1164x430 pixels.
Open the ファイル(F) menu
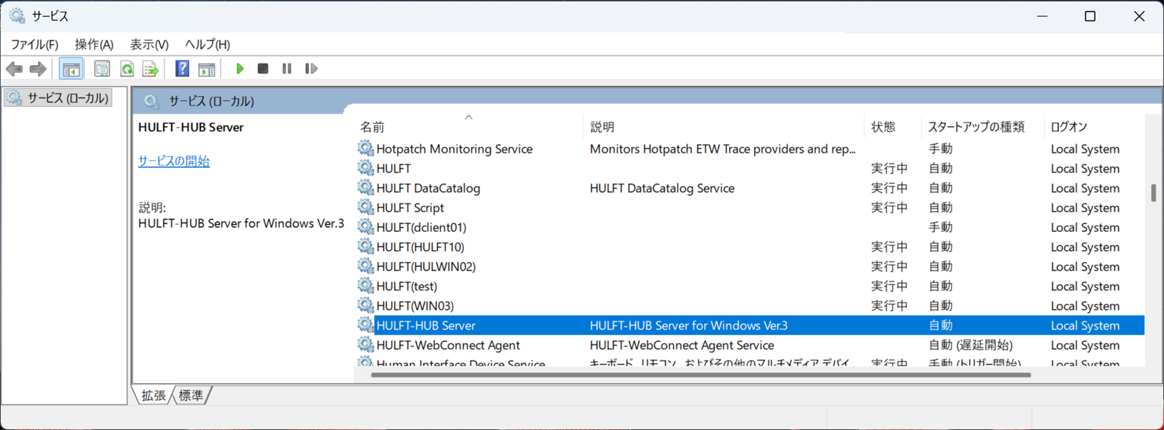pos(35,44)
